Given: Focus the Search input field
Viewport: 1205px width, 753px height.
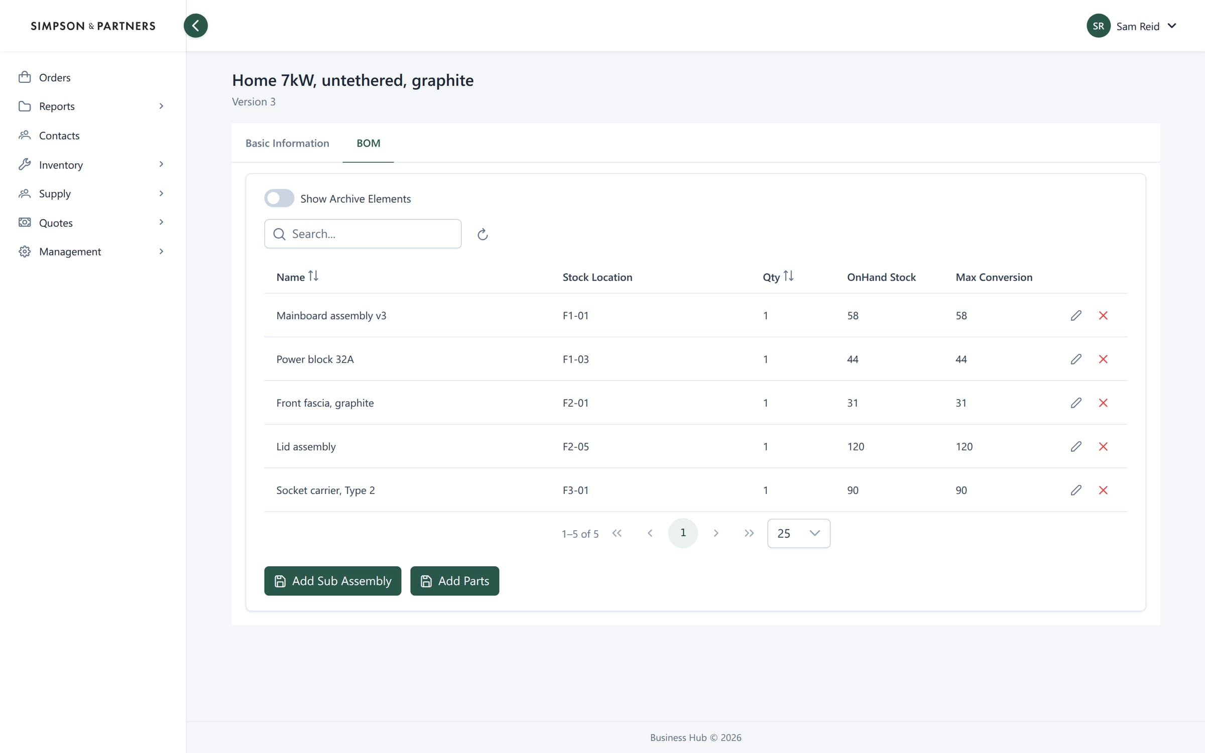Looking at the screenshot, I should (x=363, y=234).
